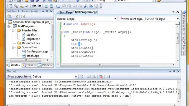189x106 pixels.
Task: Open Solution Explorer window position menu
Action: pos(43,12)
